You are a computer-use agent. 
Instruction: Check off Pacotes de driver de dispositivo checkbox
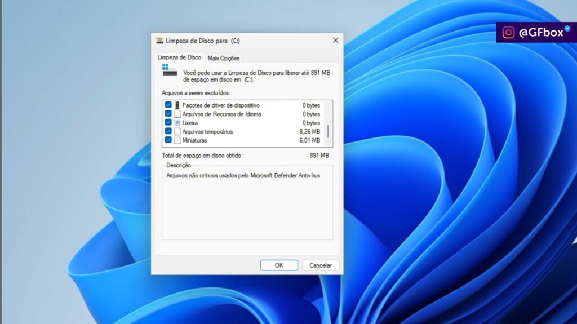click(x=168, y=105)
